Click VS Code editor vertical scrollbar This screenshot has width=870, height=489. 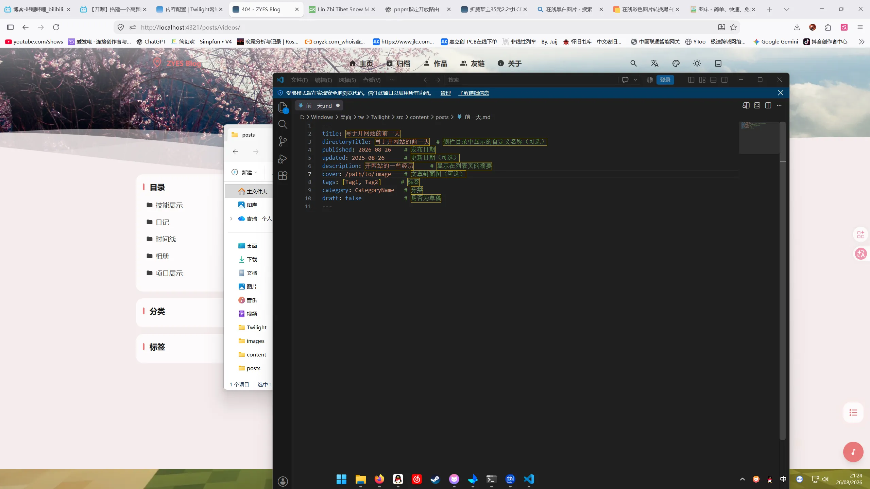pyautogui.click(x=783, y=280)
